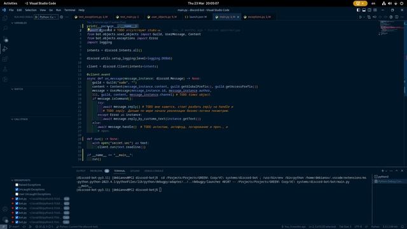The height and width of the screenshot is (229, 407).
Task: Uncheck the third bot.py breakpoint
Action: (17, 208)
